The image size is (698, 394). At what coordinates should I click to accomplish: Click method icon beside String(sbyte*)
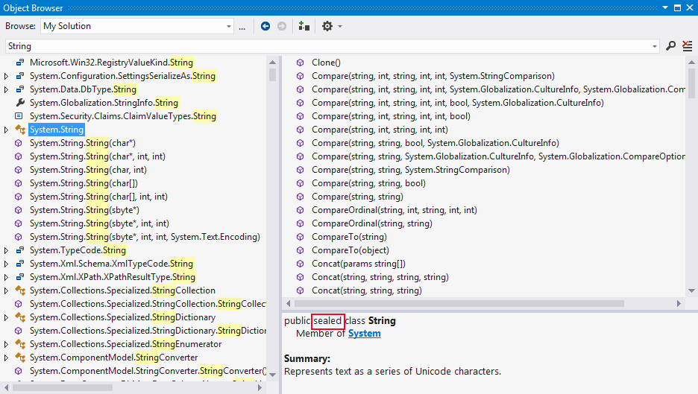point(18,210)
